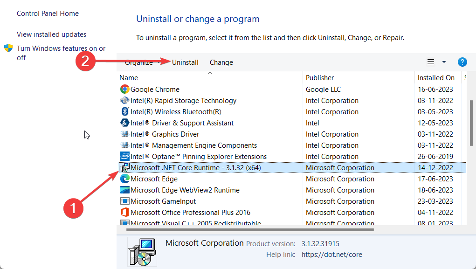Click the vertical scrollbar thumb of the list

pyautogui.click(x=471, y=123)
